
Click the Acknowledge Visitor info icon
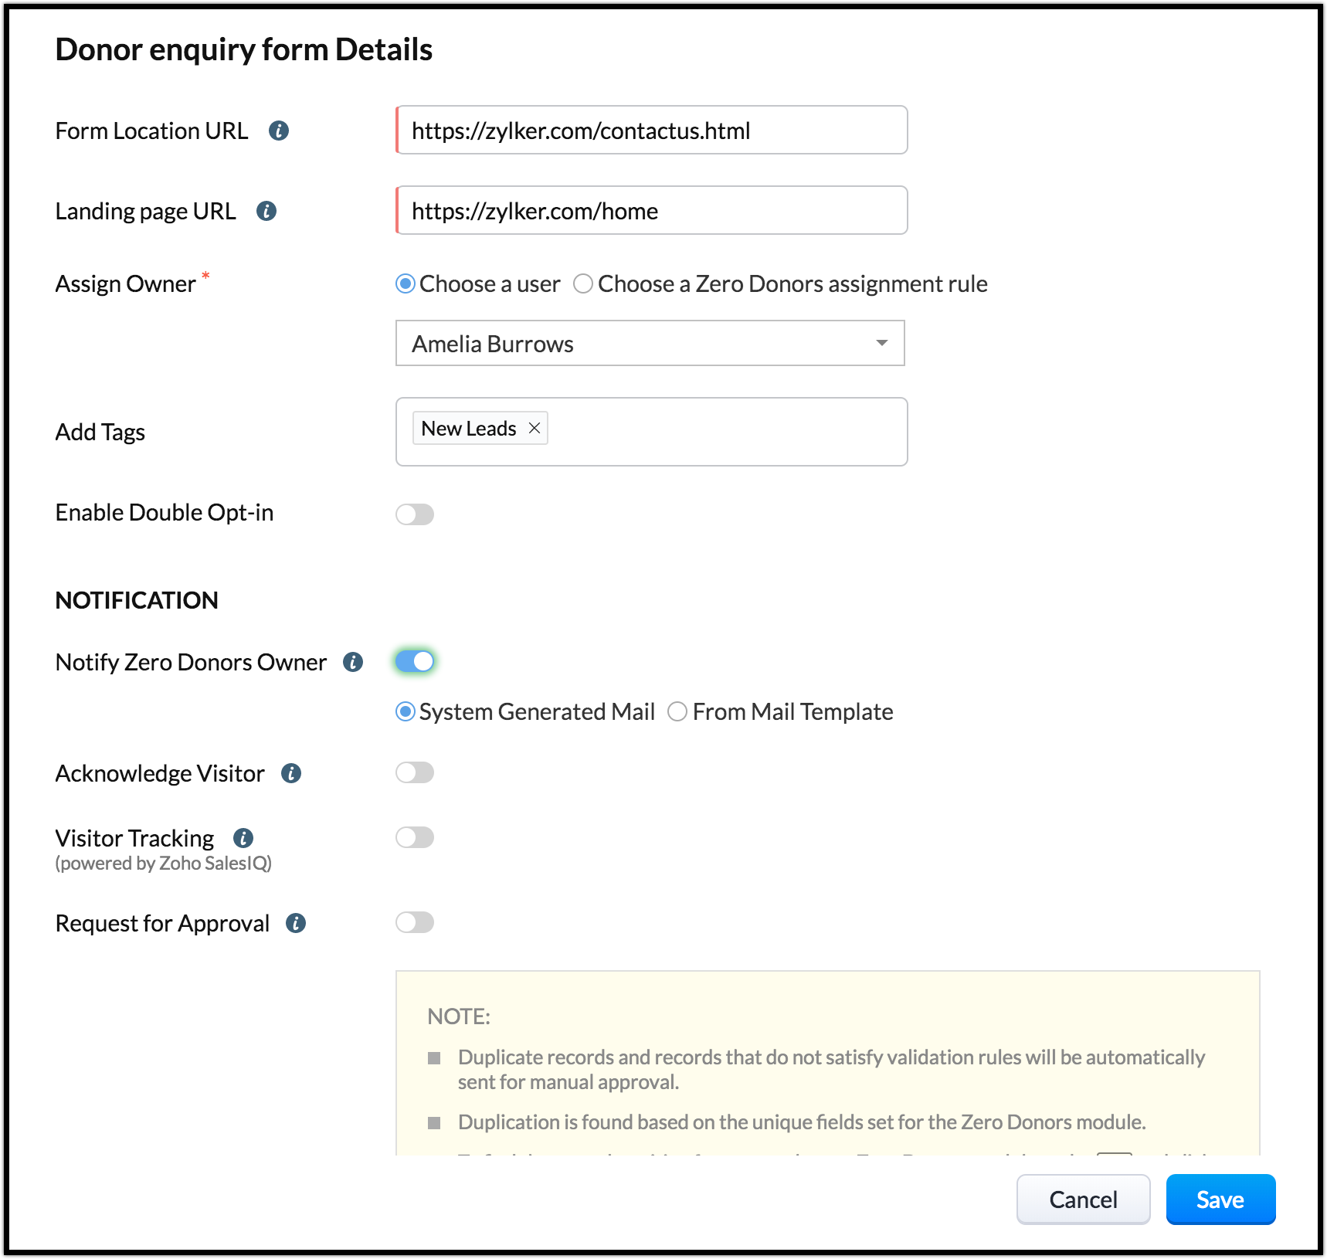pyautogui.click(x=291, y=773)
